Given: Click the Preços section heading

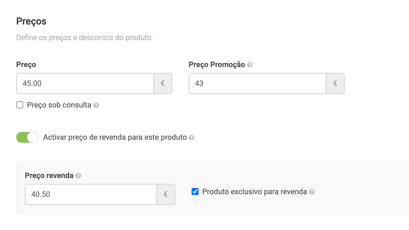Looking at the screenshot, I should coord(31,21).
